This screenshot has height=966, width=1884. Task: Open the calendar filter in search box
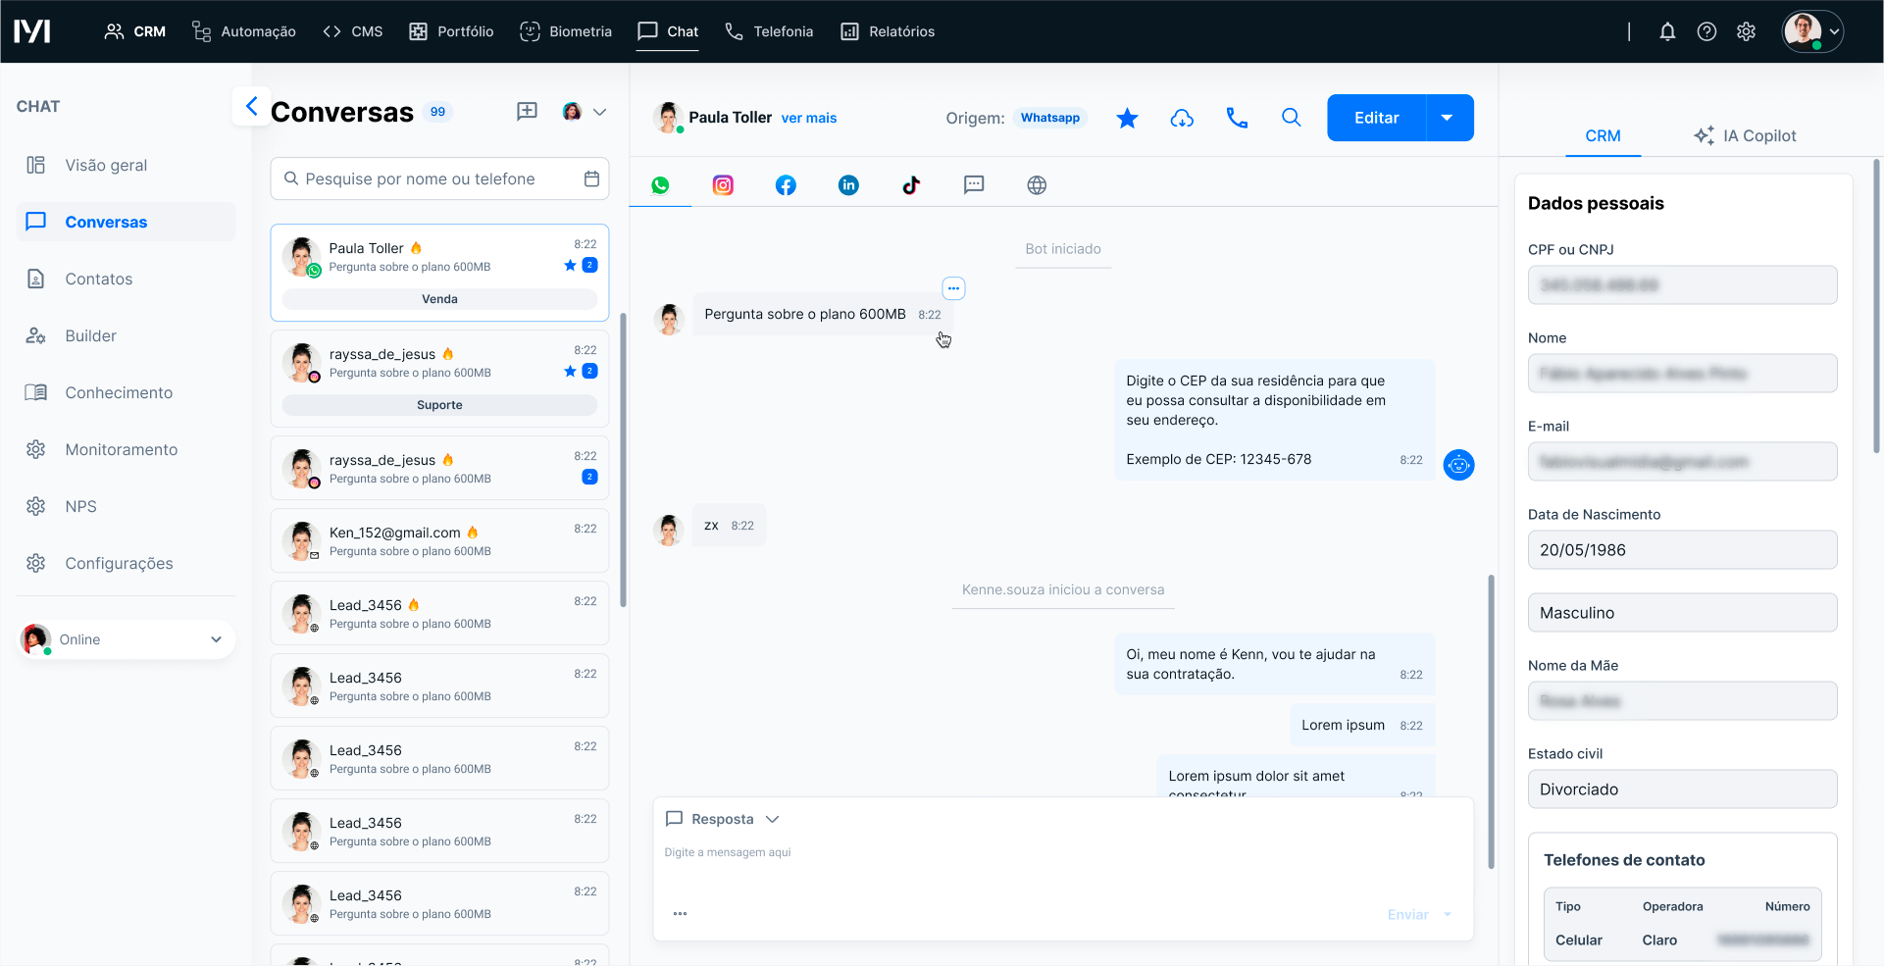coord(591,178)
